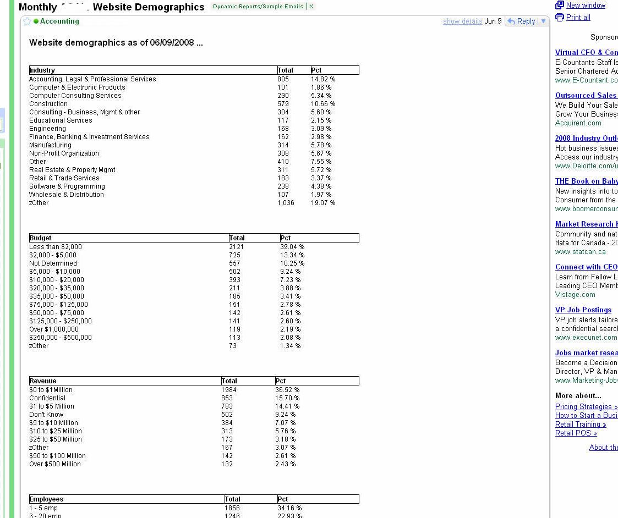The image size is (618, 518).
Task: Click the green online status dot
Action: coord(36,21)
